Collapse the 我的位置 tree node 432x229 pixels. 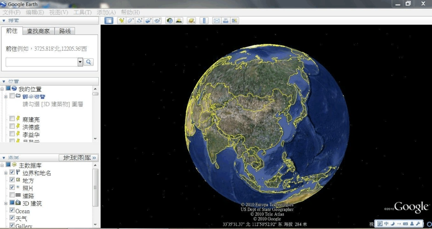2,89
